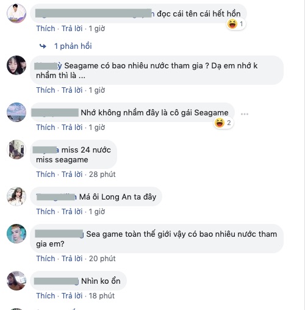The width and height of the screenshot is (305, 310).
Task: Open avatar of 'miss 24 nước' commenter
Action: coord(16,150)
